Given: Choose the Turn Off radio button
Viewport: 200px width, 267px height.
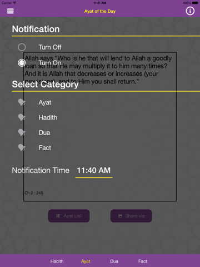Looking at the screenshot, I should [22, 47].
